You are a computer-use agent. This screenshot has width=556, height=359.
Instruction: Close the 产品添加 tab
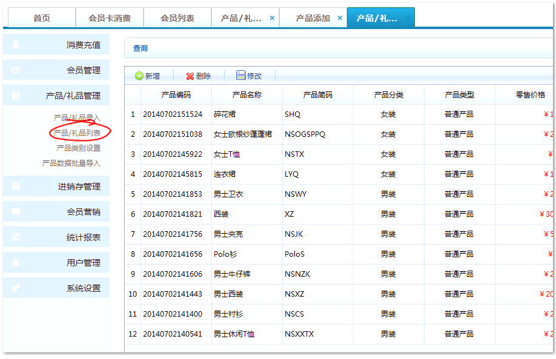pyautogui.click(x=340, y=18)
